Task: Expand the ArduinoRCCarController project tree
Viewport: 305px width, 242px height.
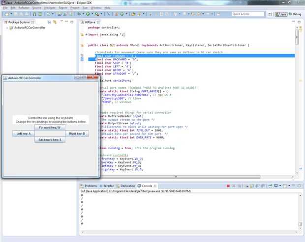Action: coord(6,28)
